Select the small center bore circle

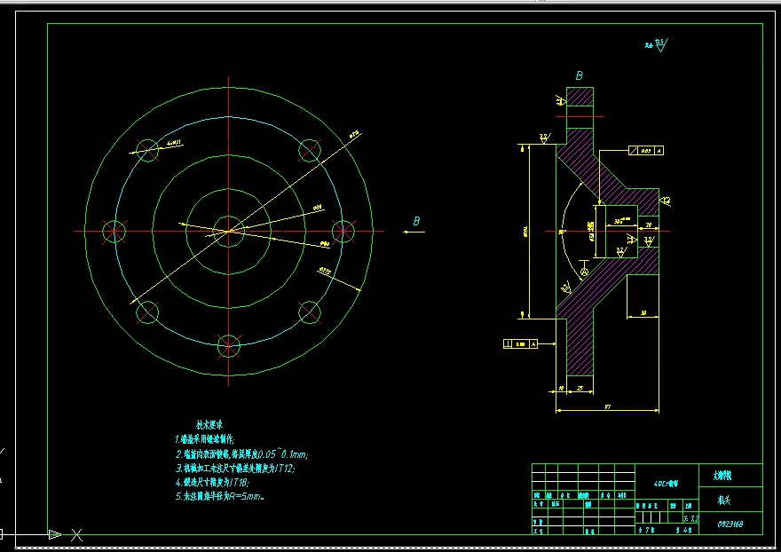click(x=229, y=231)
